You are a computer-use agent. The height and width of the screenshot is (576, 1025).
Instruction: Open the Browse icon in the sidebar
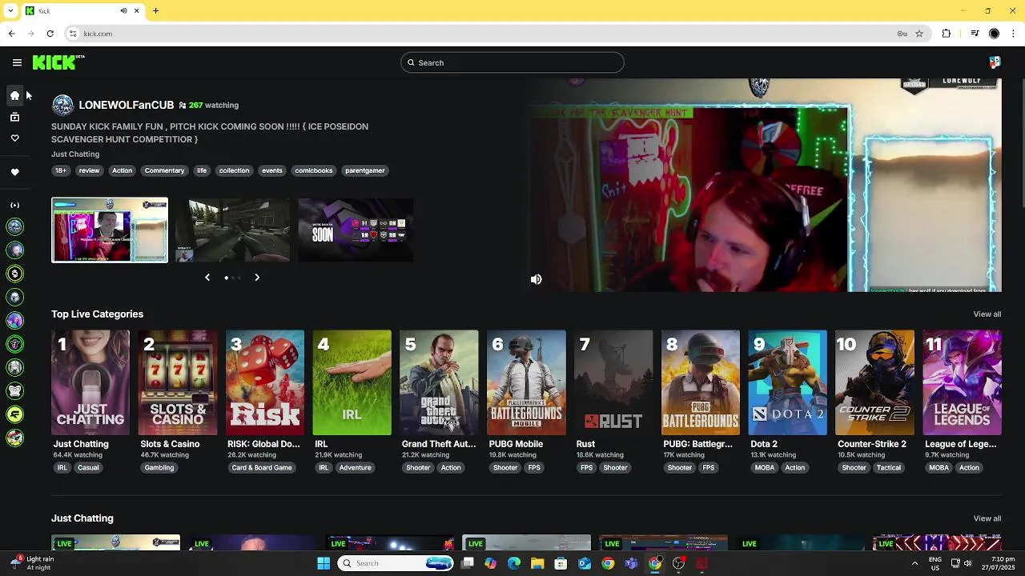coord(14,118)
